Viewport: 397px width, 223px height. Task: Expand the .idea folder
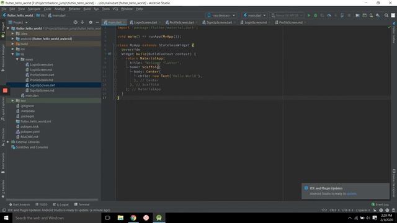tap(12, 33)
